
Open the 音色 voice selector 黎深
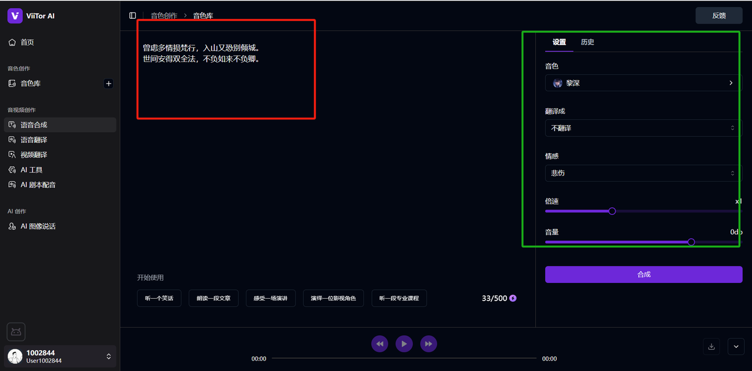click(643, 83)
